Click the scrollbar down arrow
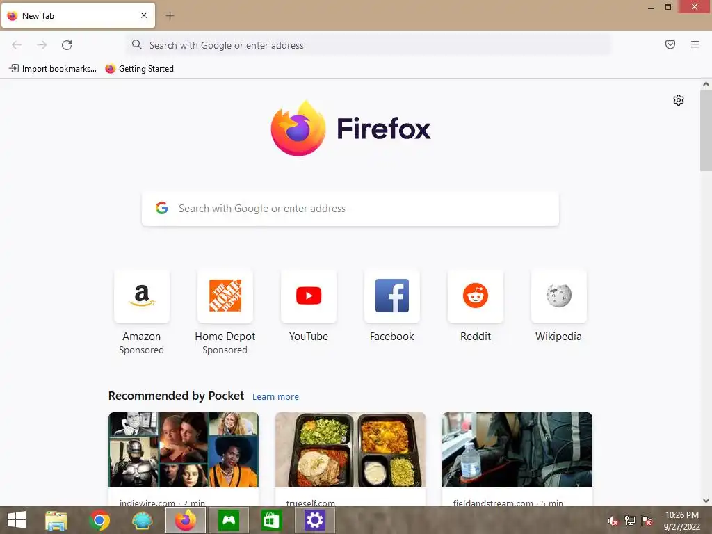 (x=706, y=501)
